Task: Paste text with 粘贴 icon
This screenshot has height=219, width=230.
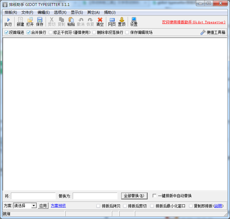Action: (71, 22)
